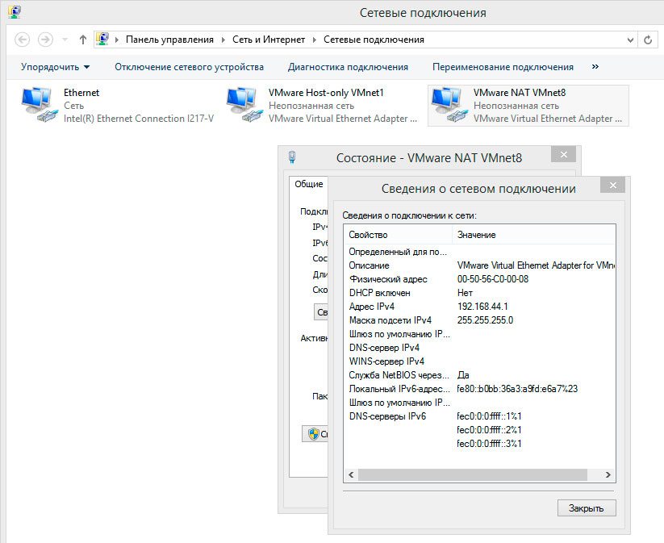
Task: Refresh the Network Connections window
Action: tap(648, 40)
